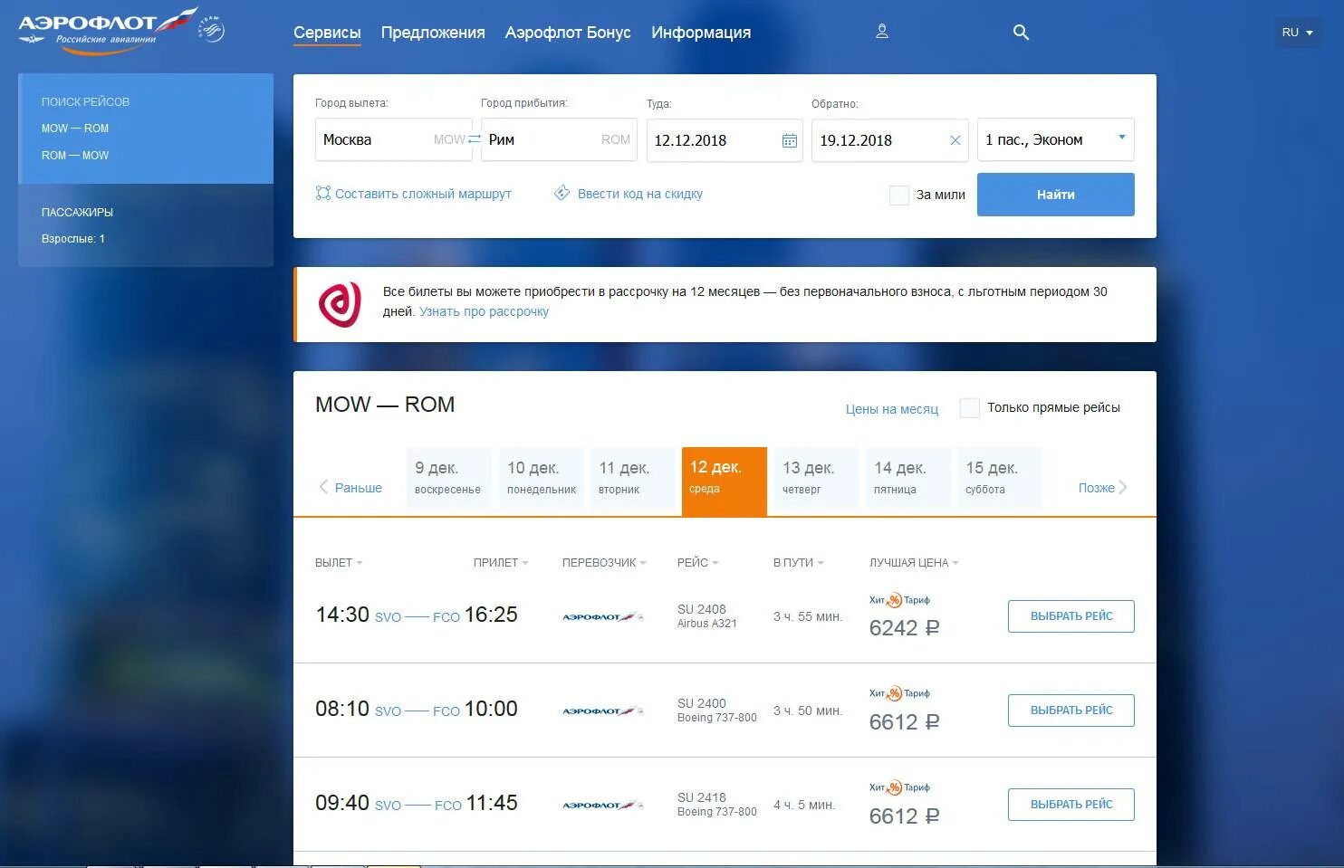The image size is (1344, 868).
Task: Click Aeroflot carrier logo for SU 2408
Action: point(602,617)
